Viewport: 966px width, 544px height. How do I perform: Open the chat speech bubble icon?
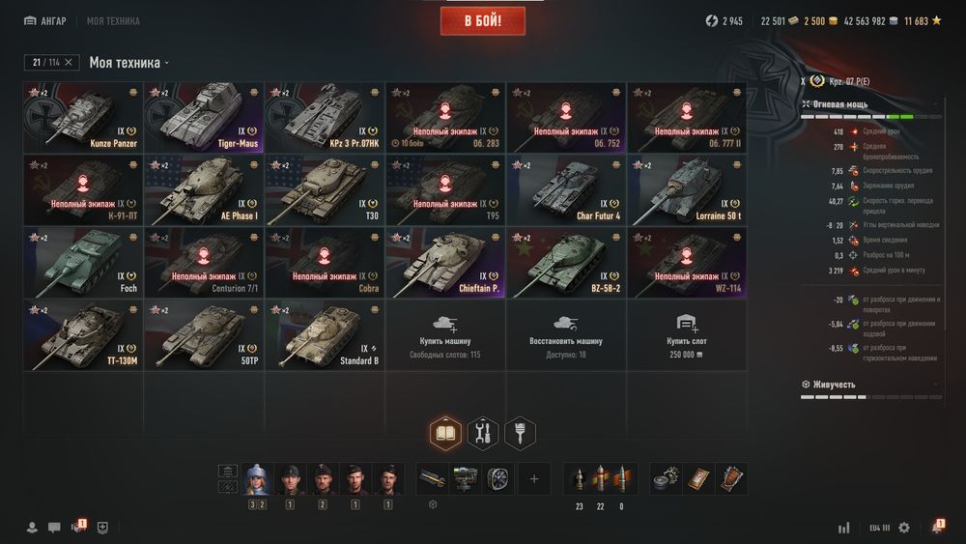point(54,528)
